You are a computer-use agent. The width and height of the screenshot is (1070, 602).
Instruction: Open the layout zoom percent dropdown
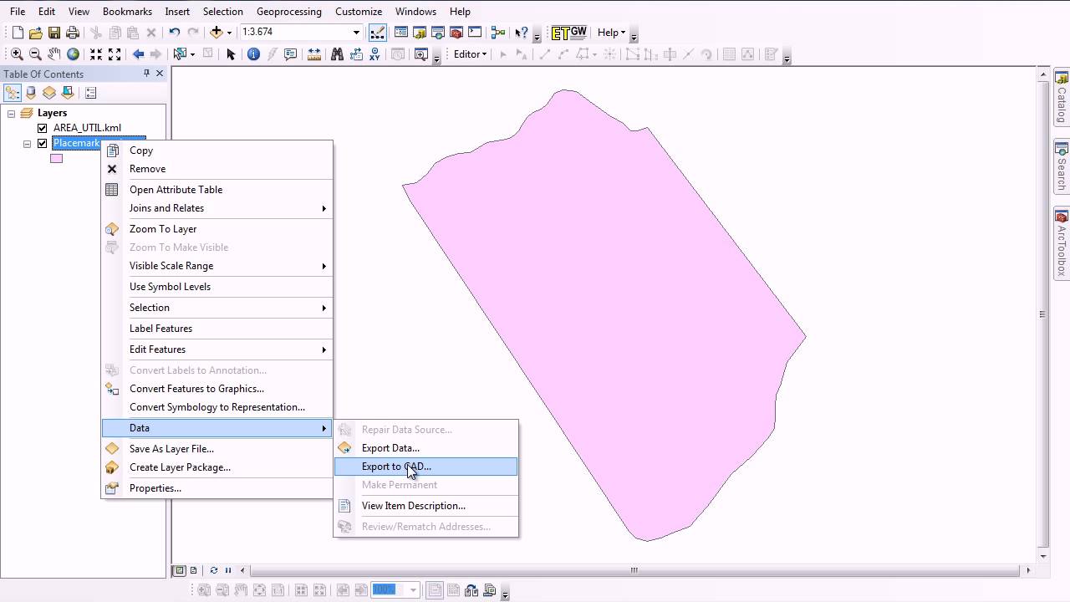point(413,590)
